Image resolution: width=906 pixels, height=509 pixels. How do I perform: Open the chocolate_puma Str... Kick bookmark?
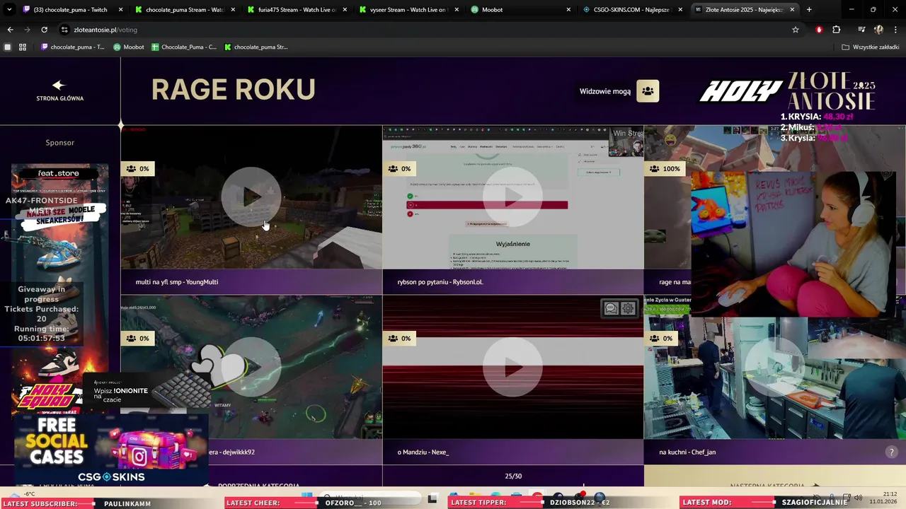tap(256, 47)
